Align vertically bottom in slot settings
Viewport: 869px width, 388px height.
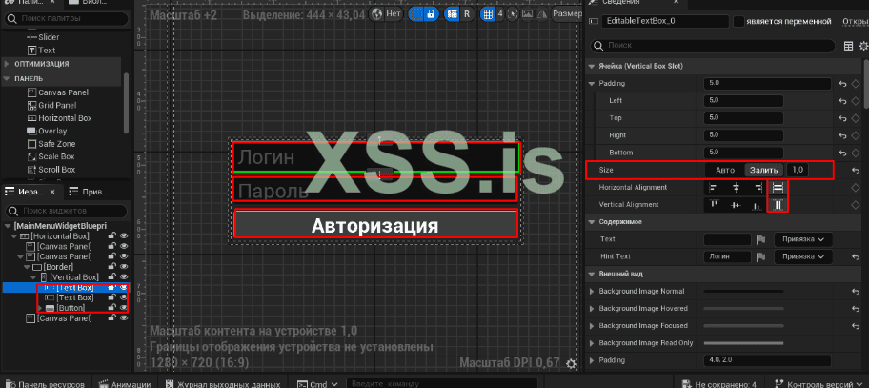757,205
